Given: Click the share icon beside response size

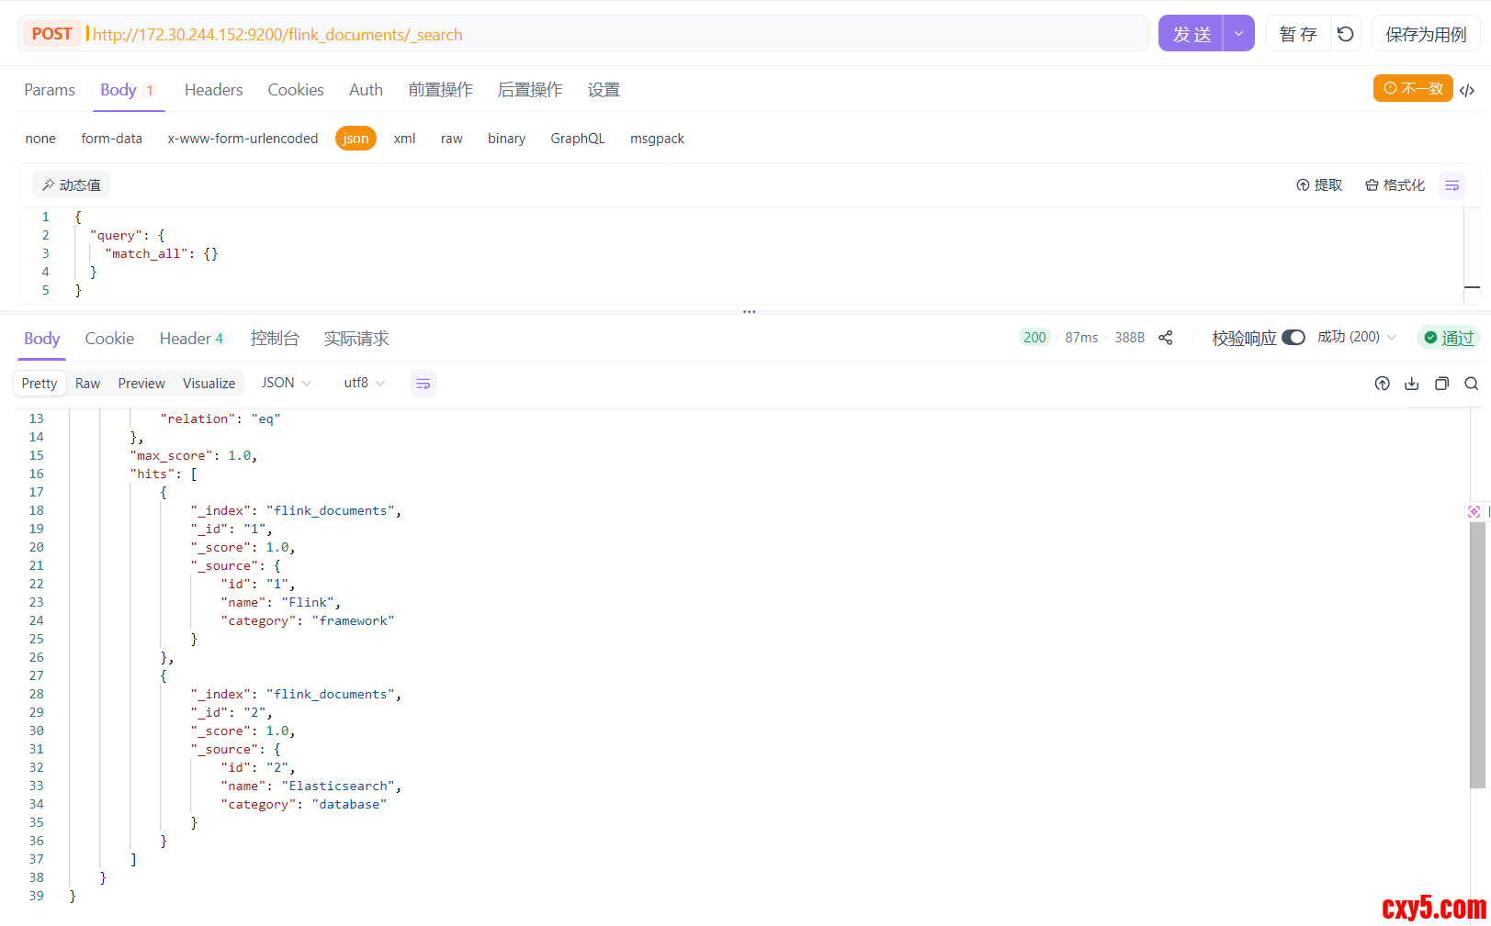Looking at the screenshot, I should [1166, 338].
